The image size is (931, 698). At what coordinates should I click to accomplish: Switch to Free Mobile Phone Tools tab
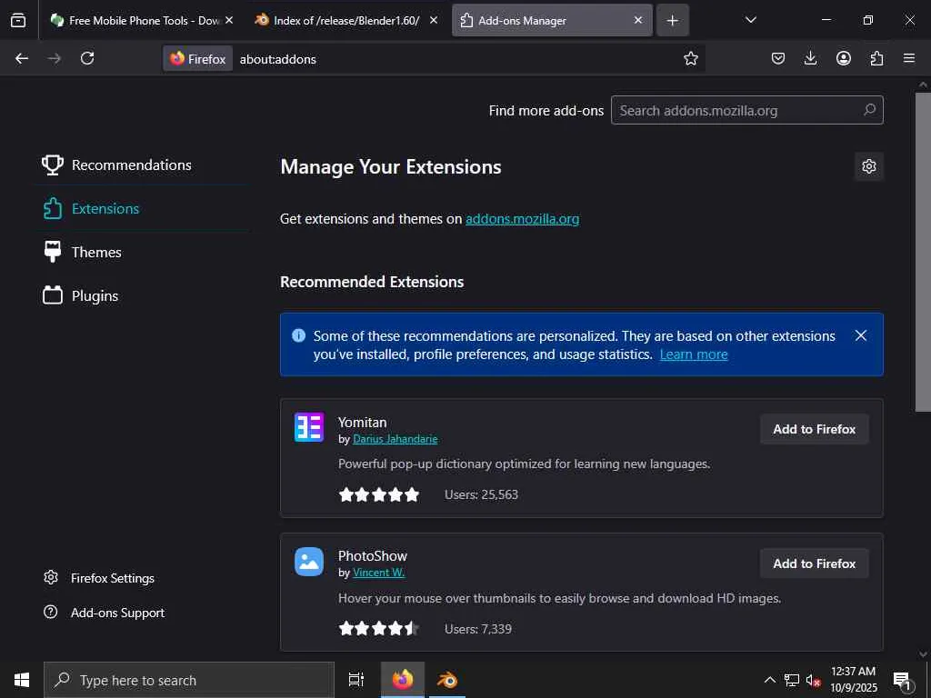pos(135,20)
